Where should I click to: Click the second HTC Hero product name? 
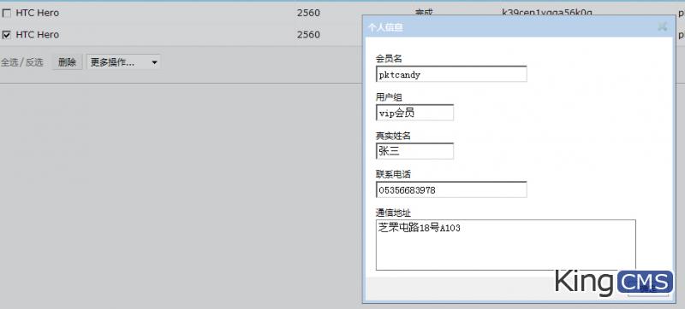pos(37,34)
